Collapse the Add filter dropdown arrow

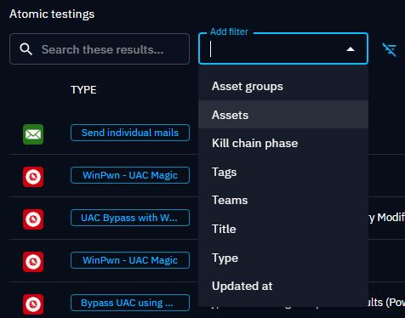pos(351,49)
